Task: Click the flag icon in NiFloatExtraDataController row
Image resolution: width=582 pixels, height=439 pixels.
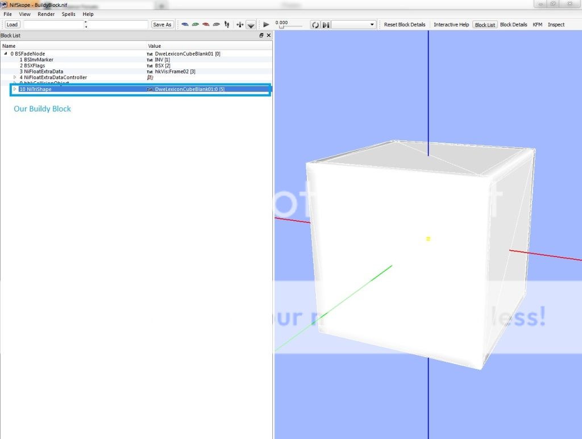Action: point(150,77)
